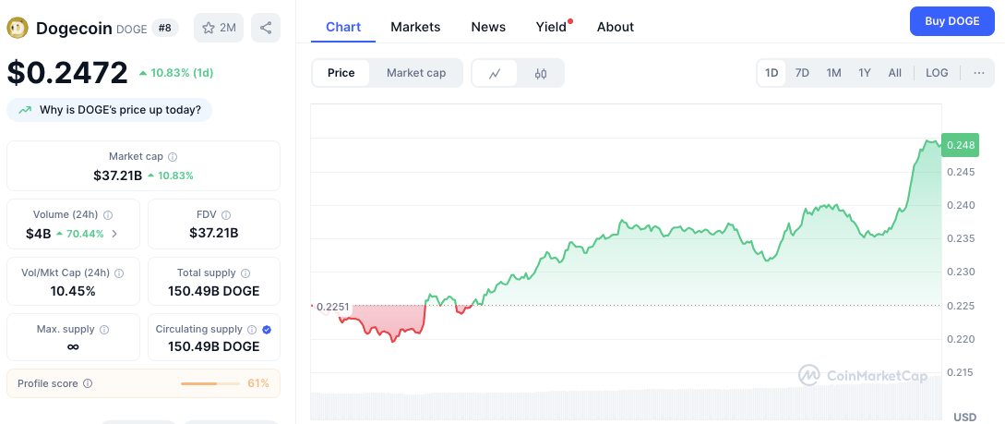Toggle chart to Market cap view
This screenshot has width=1005, height=424.
click(416, 73)
